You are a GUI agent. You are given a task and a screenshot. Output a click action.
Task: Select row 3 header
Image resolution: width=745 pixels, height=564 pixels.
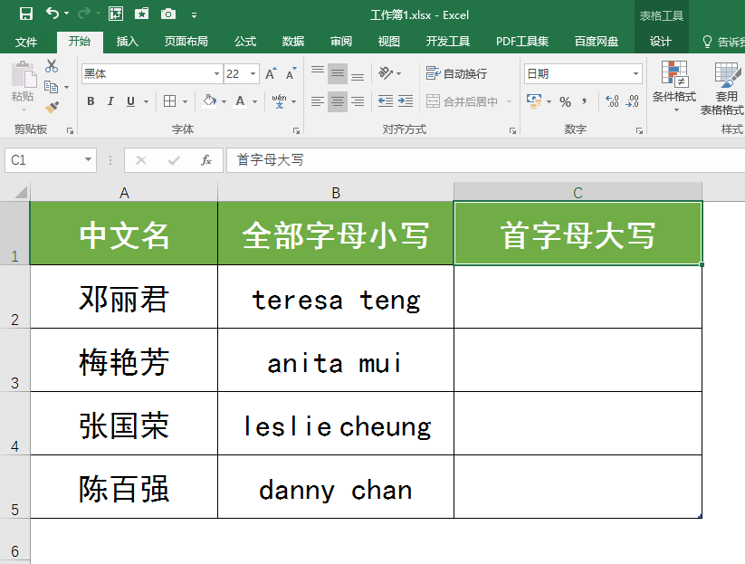click(x=14, y=360)
